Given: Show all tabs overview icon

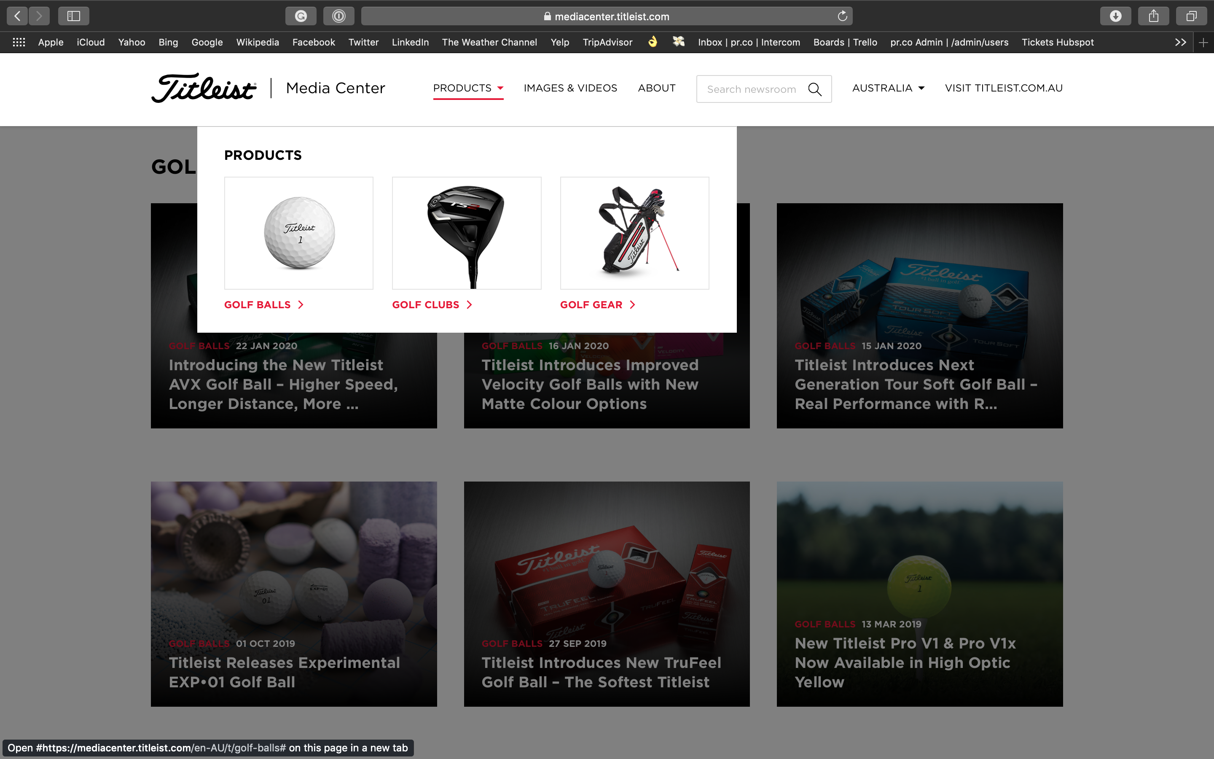Looking at the screenshot, I should point(1191,16).
